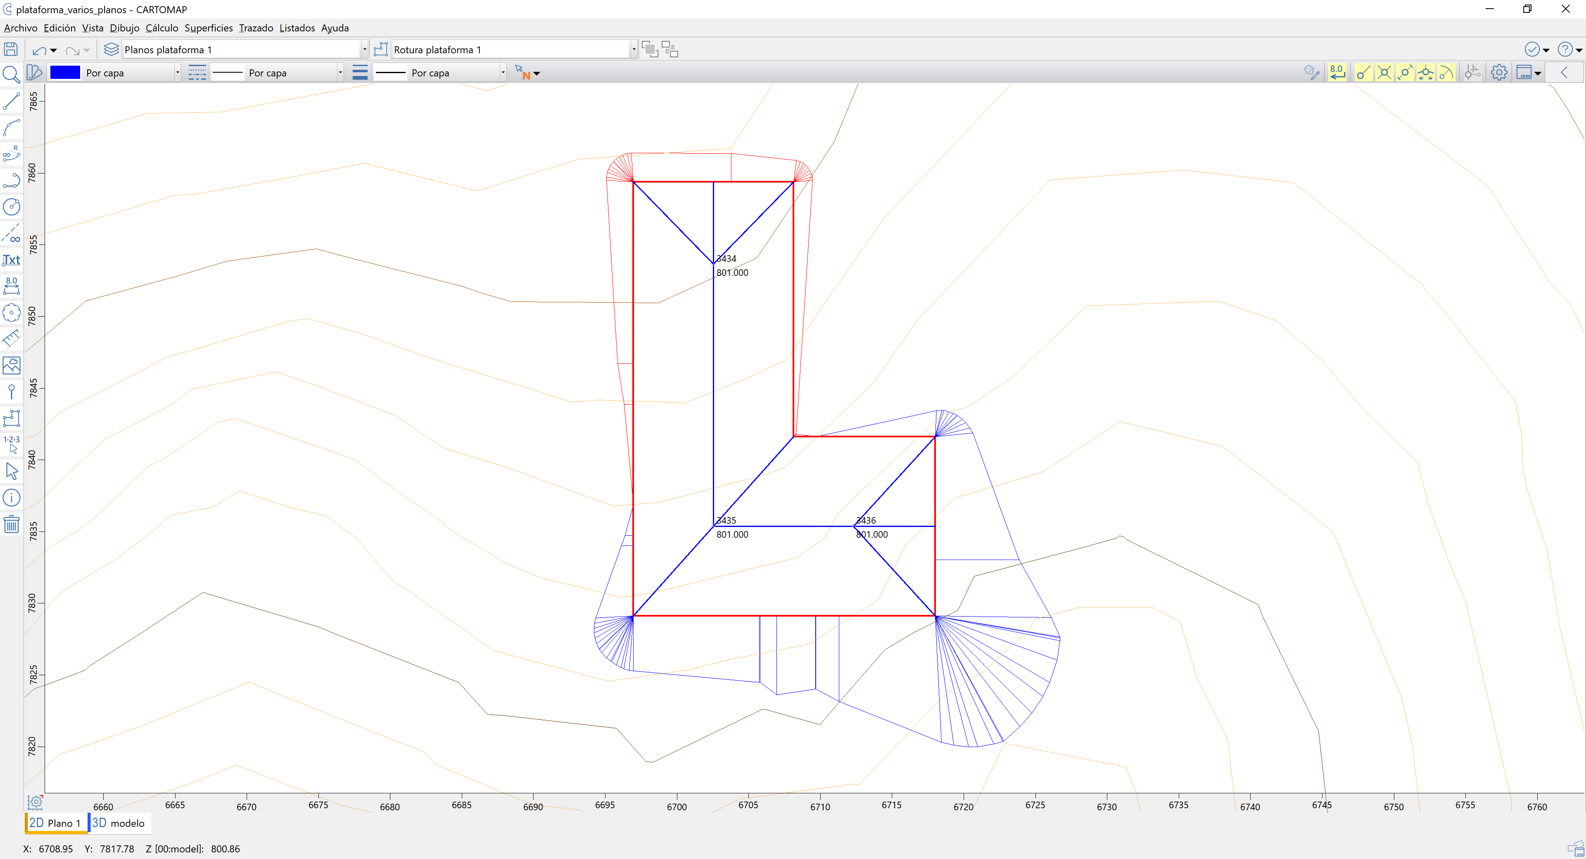
Task: Select the Txt text tool
Action: pyautogui.click(x=11, y=260)
